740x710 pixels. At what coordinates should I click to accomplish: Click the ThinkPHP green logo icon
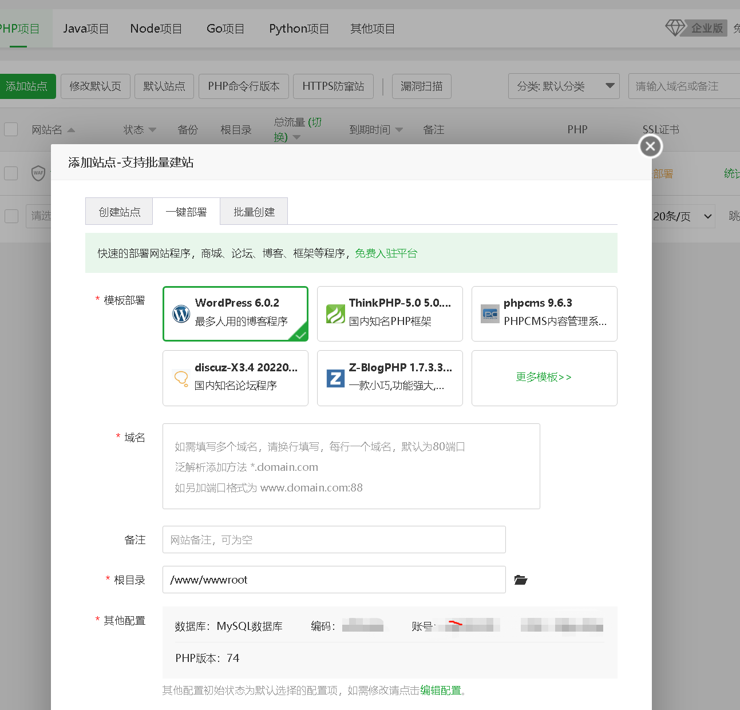click(335, 314)
